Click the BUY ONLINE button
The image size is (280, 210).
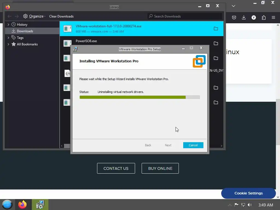pos(160,168)
